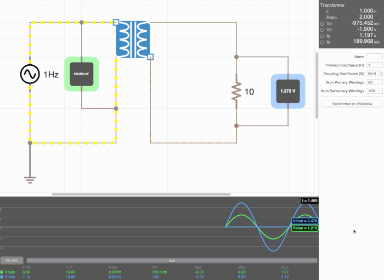The image size is (384, 280).
Task: Click the Name input field
Action: [x=374, y=57]
